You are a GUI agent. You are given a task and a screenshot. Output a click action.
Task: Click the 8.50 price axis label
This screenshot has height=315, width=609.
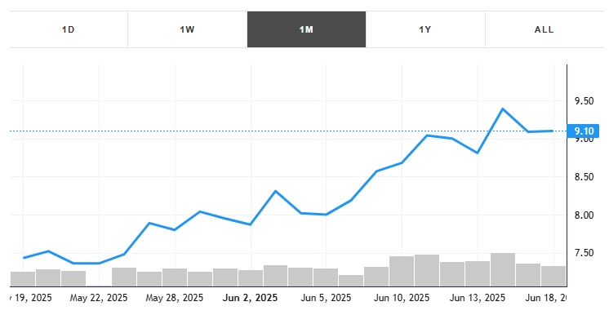point(585,177)
